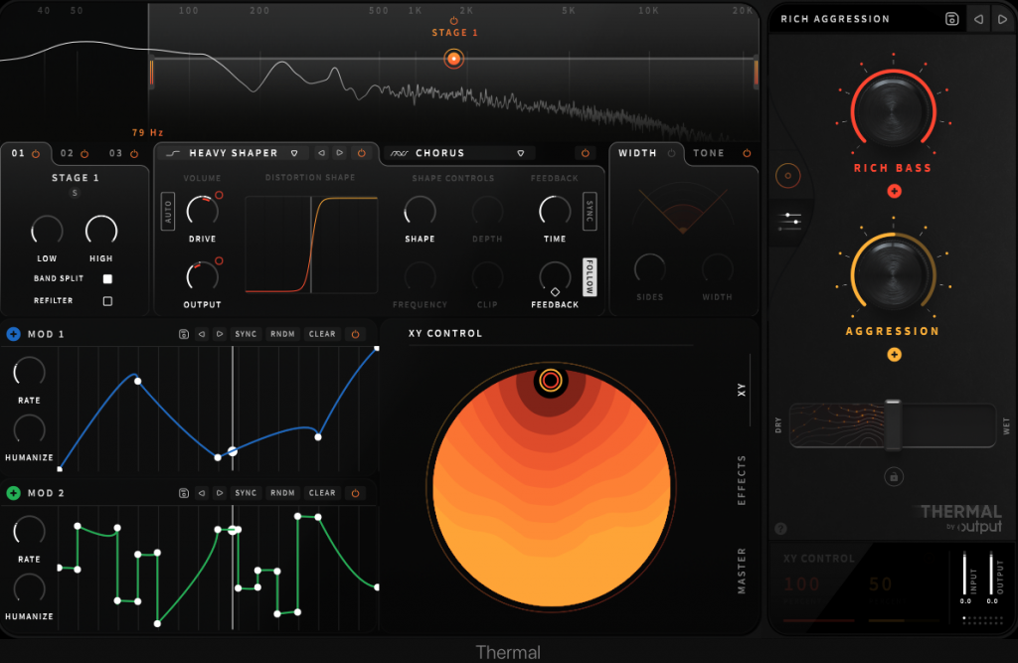Click the save icon in the MOD 2 header
The width and height of the screenshot is (1018, 663).
click(x=184, y=492)
